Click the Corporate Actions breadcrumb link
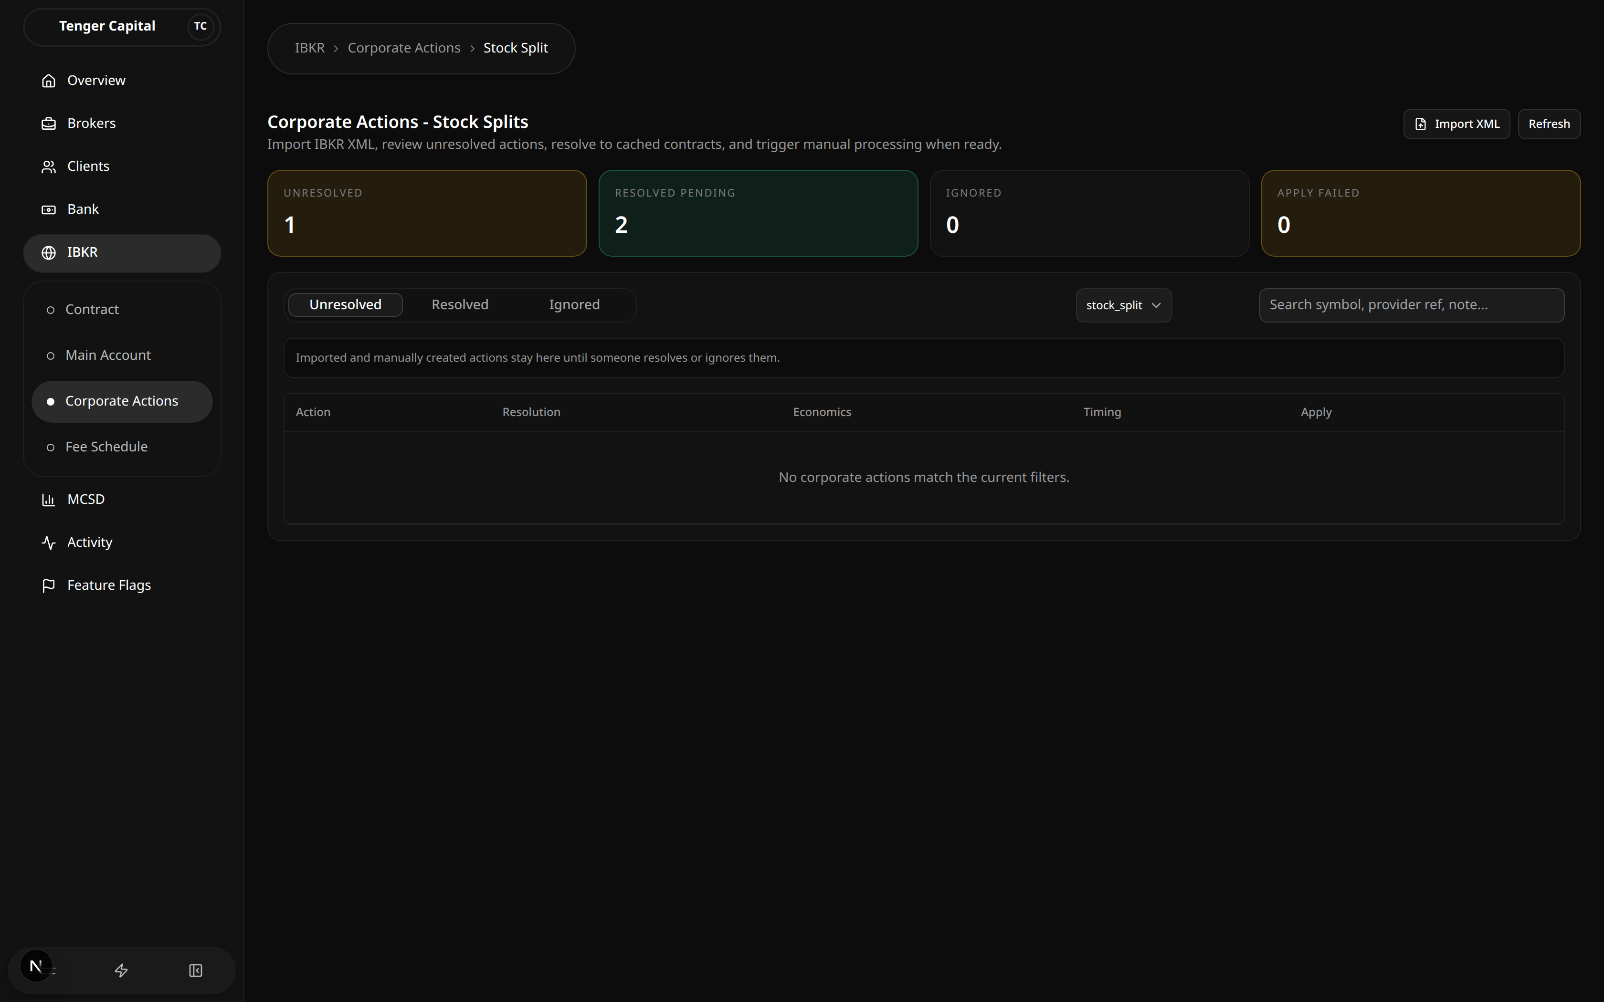Viewport: 1604px width, 1002px height. pyautogui.click(x=404, y=48)
